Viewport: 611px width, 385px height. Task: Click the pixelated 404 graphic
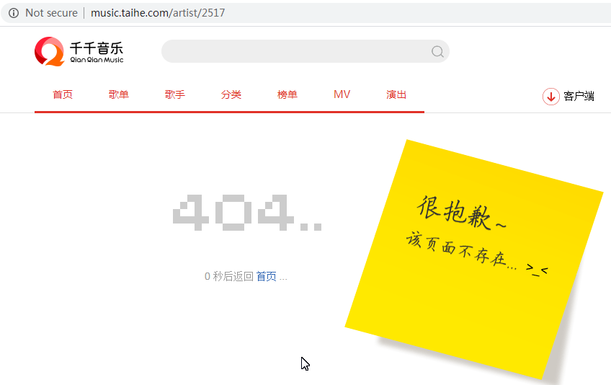247,213
